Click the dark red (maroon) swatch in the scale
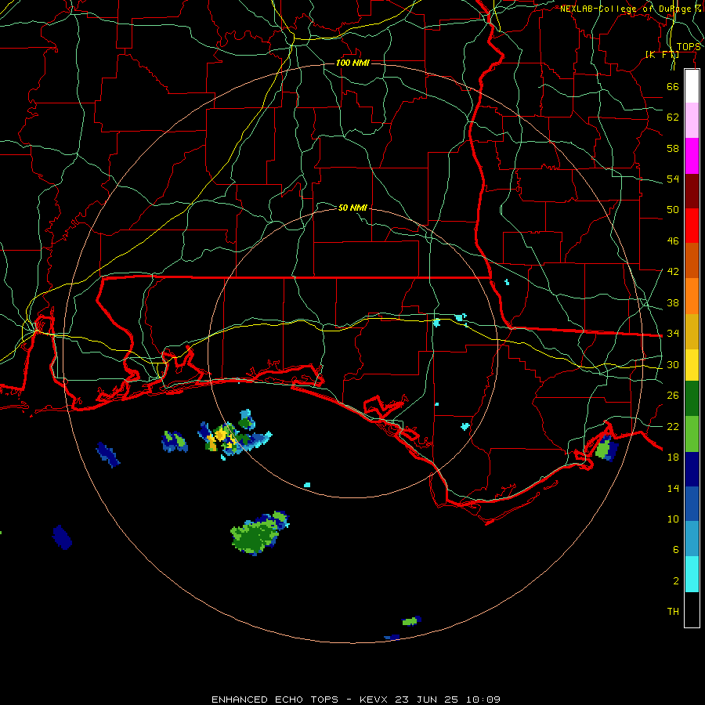This screenshot has height=705, width=705. click(692, 191)
